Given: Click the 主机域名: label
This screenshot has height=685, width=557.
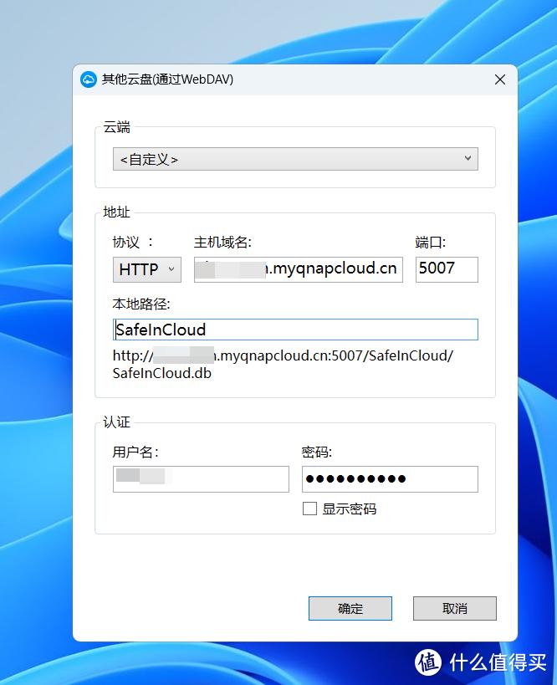Looking at the screenshot, I should pyautogui.click(x=222, y=242).
